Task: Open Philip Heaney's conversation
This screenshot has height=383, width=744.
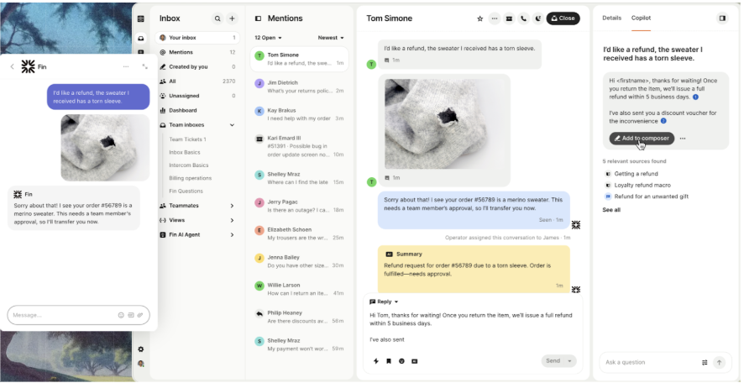Action: [x=300, y=317]
